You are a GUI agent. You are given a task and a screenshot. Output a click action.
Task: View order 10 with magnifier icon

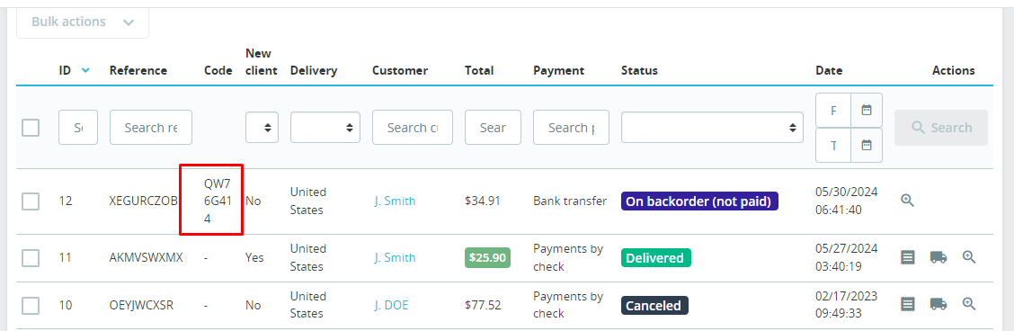click(969, 304)
